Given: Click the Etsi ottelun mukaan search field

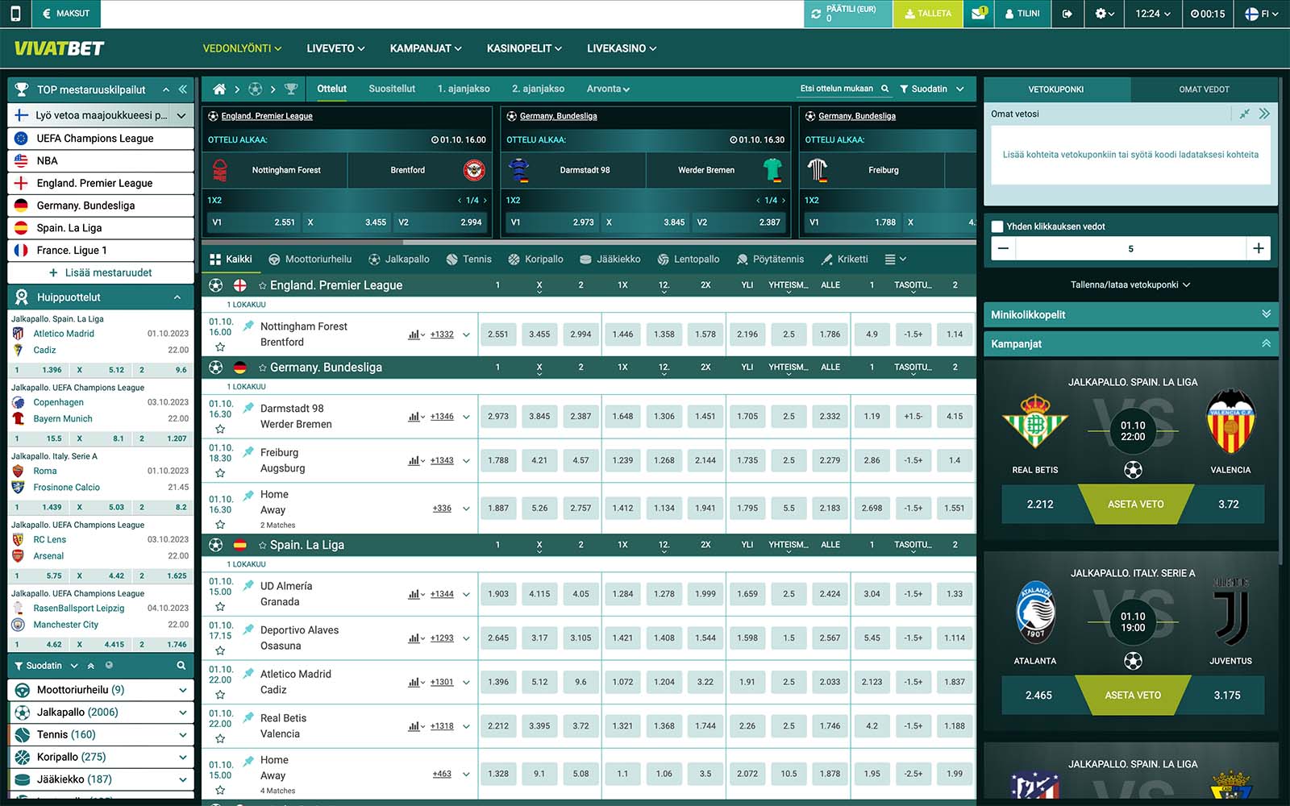Looking at the screenshot, I should 837,89.
